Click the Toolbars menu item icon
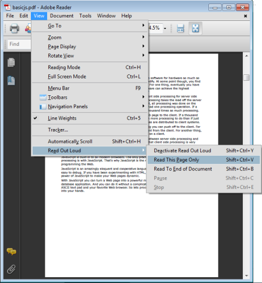 point(43,97)
